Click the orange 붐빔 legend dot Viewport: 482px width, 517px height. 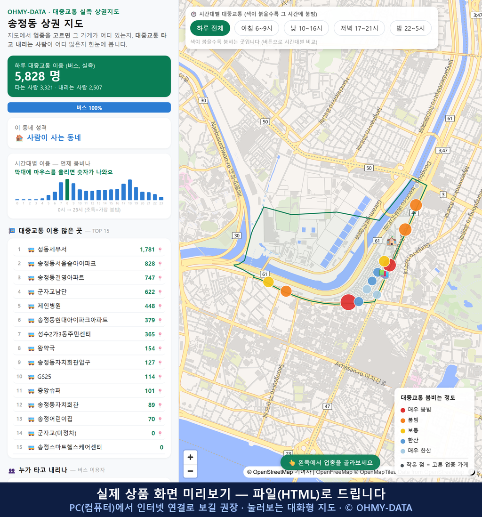[402, 420]
